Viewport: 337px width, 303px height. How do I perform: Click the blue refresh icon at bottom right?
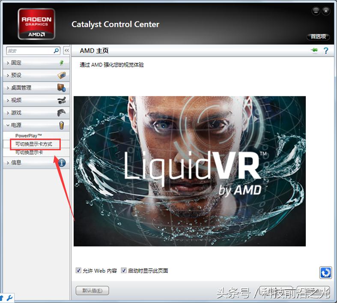(x=325, y=273)
